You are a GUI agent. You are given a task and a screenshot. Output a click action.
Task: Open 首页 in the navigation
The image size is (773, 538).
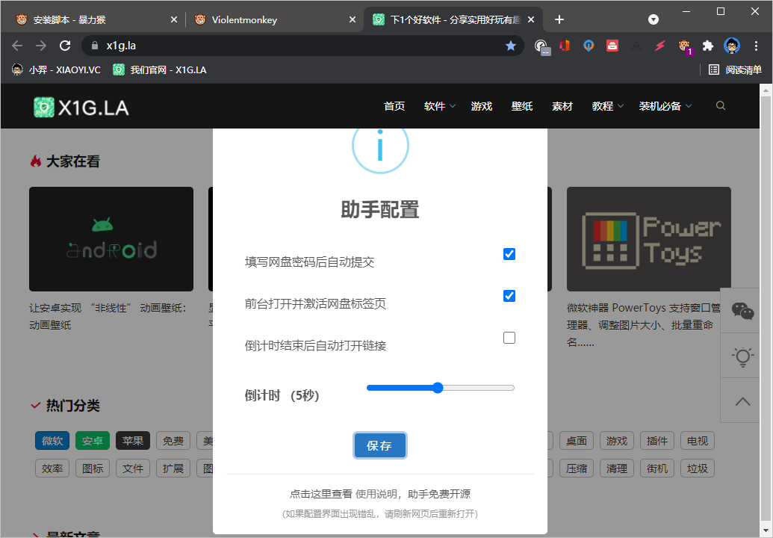click(x=394, y=106)
